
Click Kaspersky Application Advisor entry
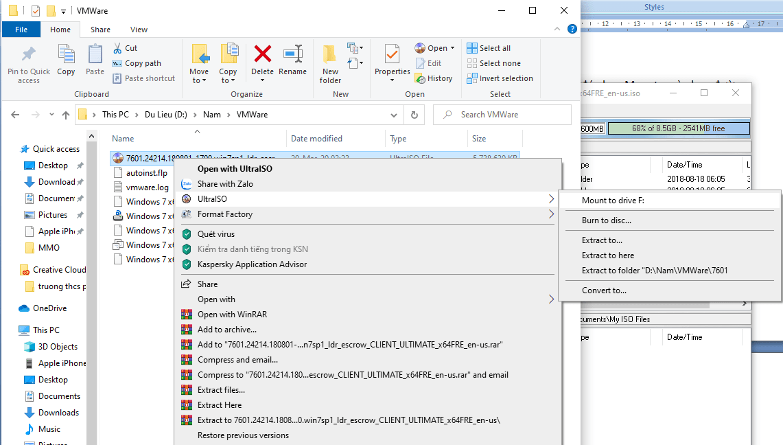252,264
